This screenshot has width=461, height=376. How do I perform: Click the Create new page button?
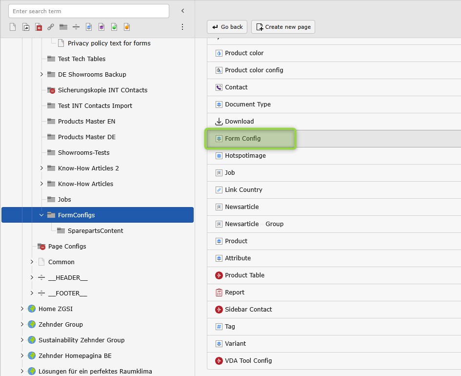pyautogui.click(x=283, y=27)
